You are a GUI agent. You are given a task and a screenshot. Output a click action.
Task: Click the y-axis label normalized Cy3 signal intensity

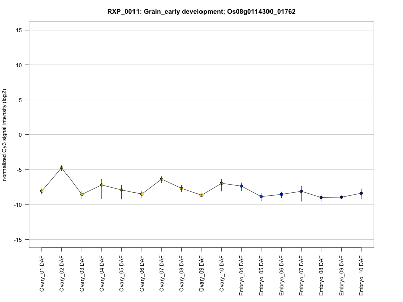pos(4,135)
